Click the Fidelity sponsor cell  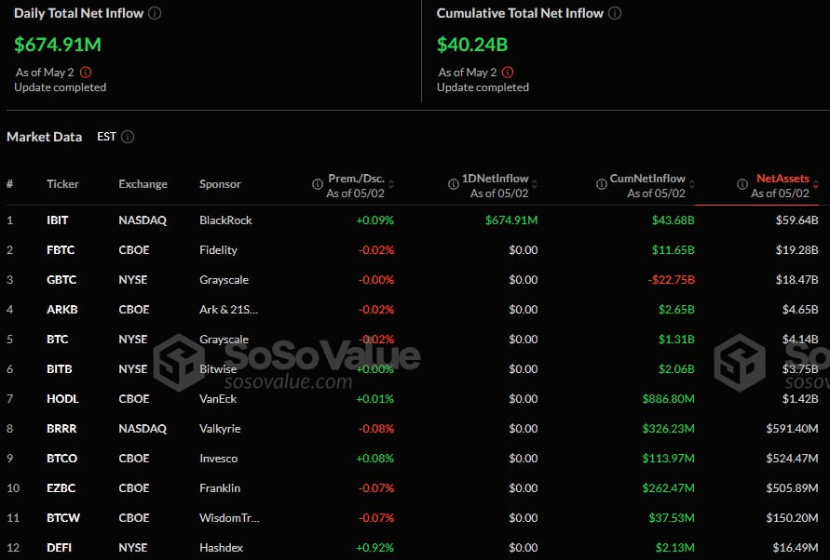(x=218, y=250)
